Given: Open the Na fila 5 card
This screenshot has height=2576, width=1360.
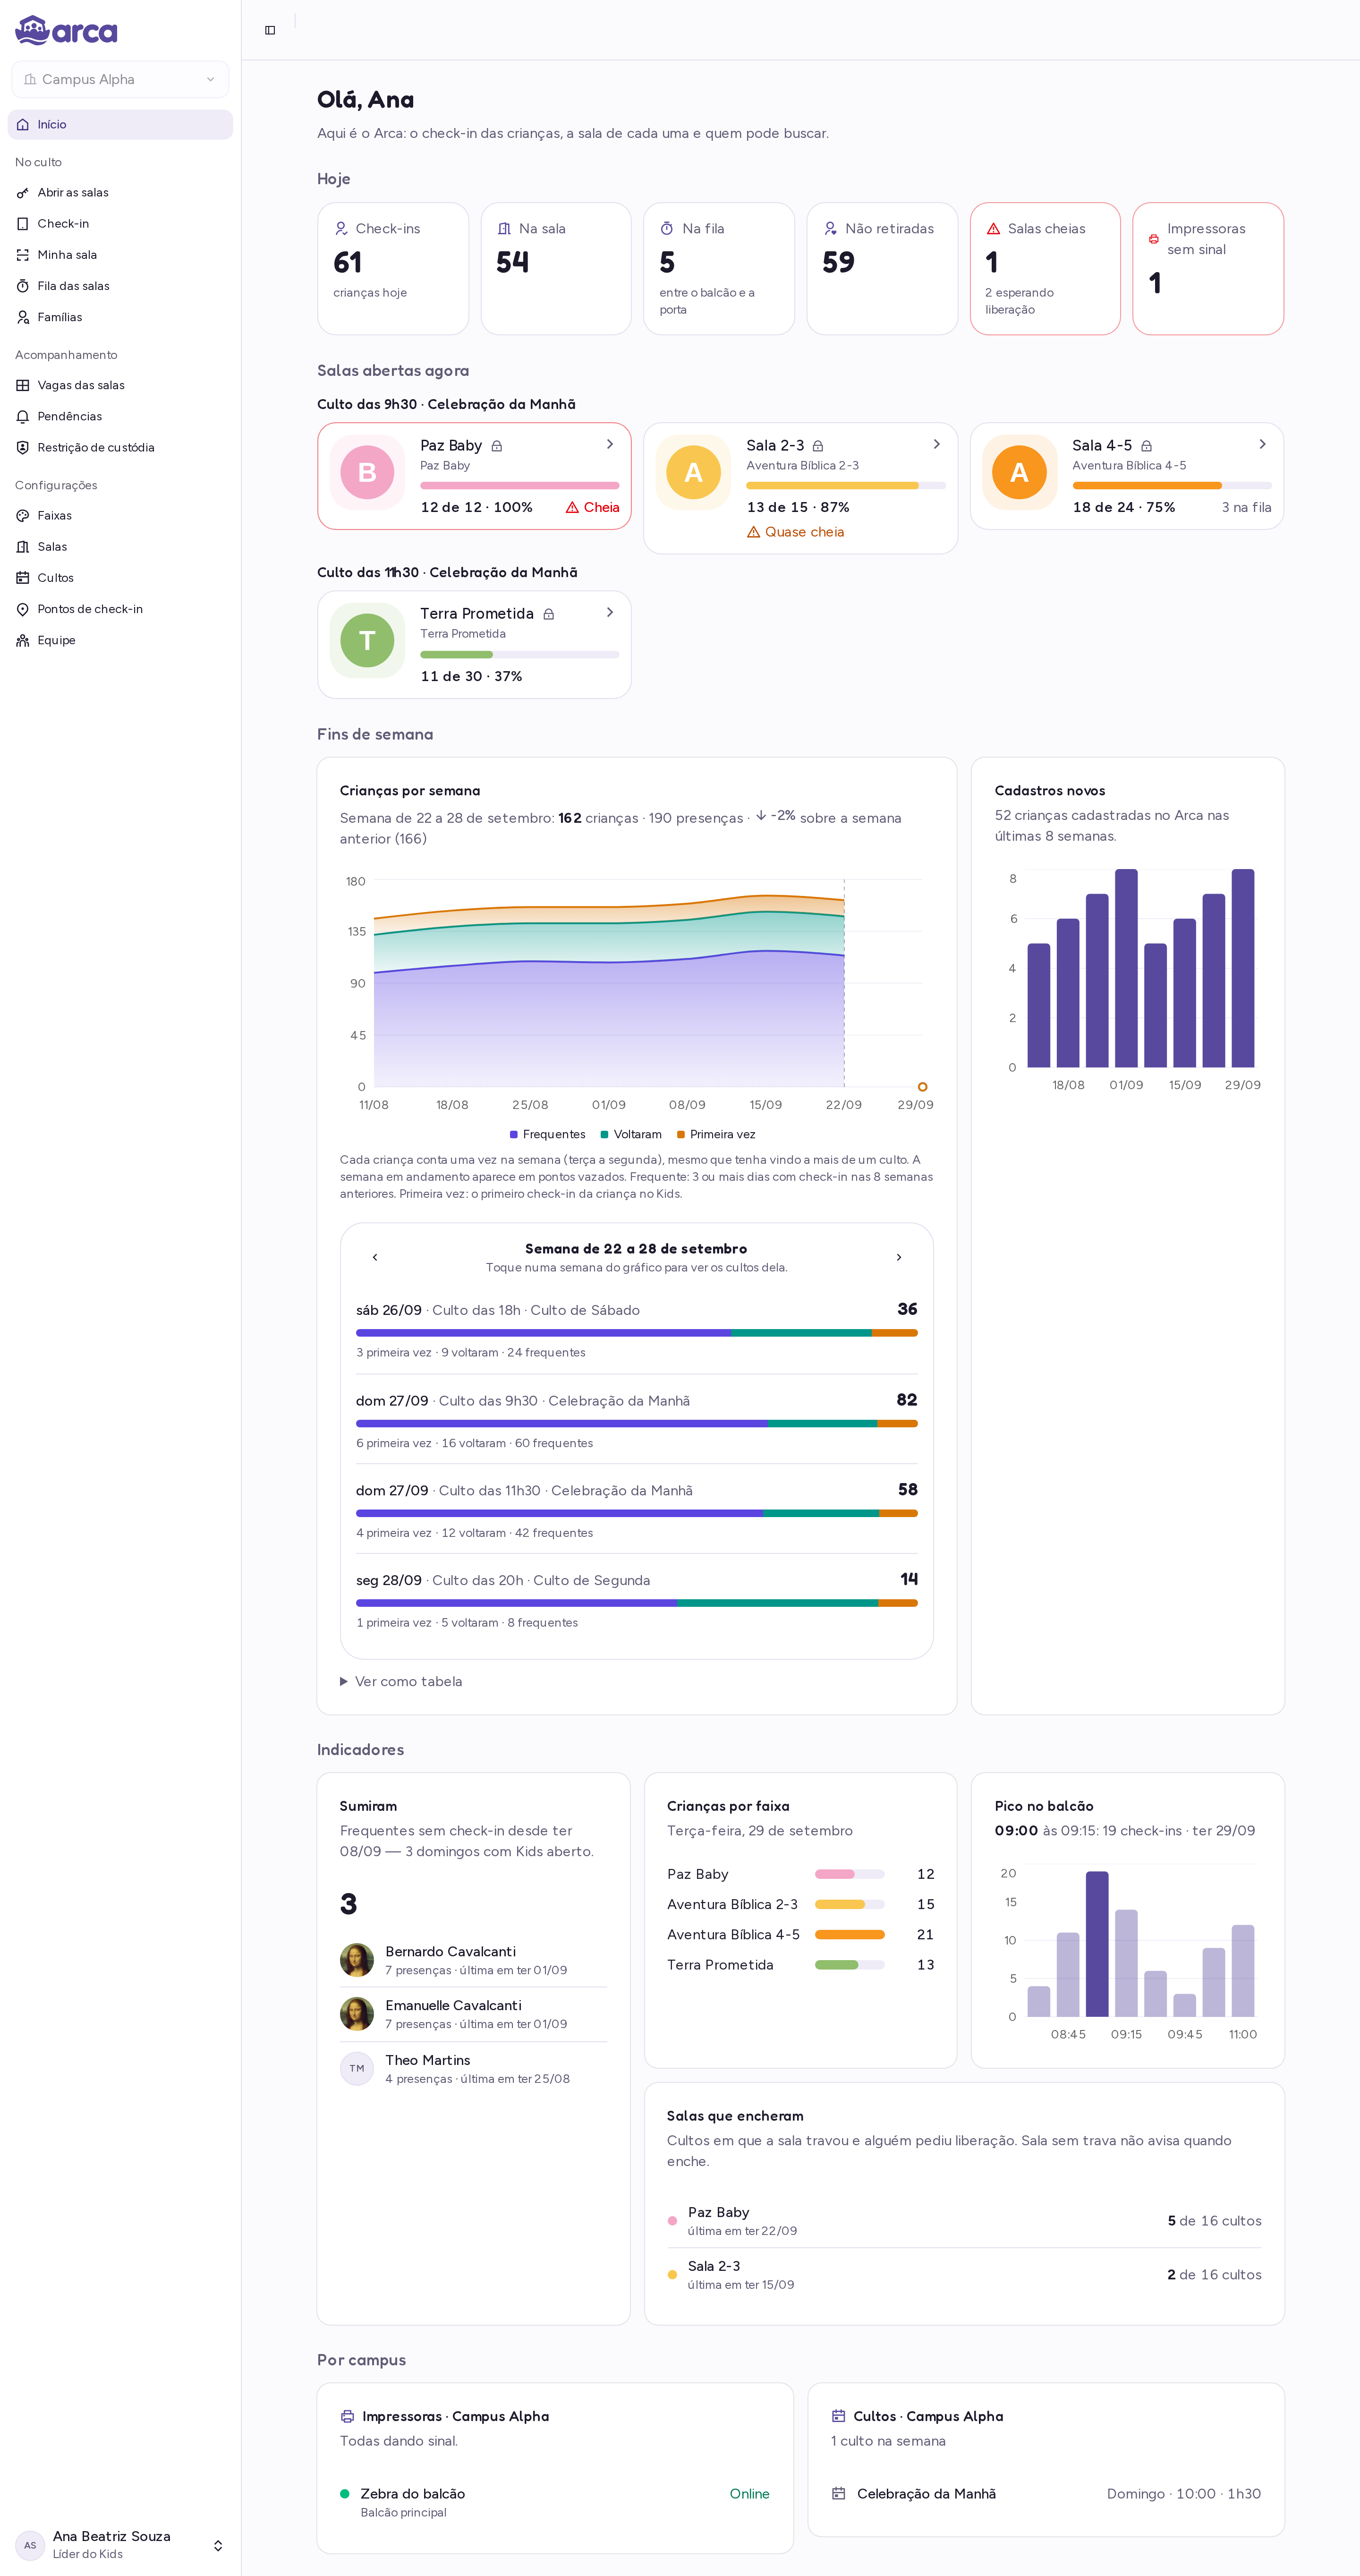Looking at the screenshot, I should 719,269.
